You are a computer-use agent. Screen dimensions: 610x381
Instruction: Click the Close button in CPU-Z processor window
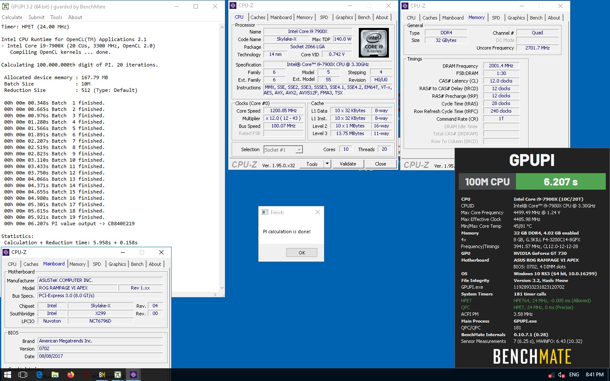[380, 164]
